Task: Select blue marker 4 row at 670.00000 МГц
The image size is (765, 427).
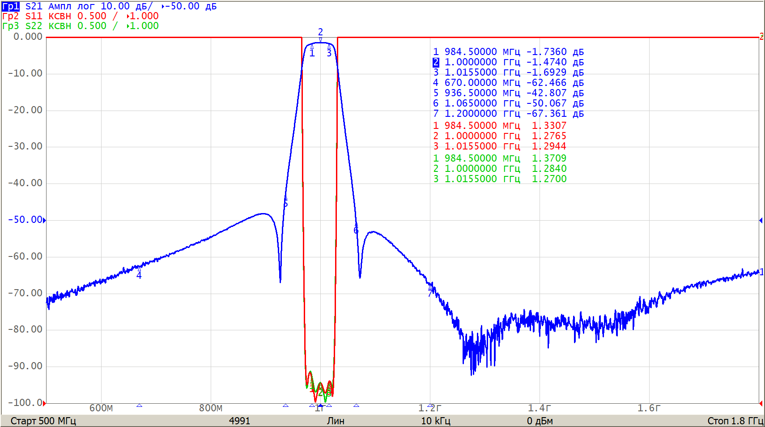Action: coord(508,83)
